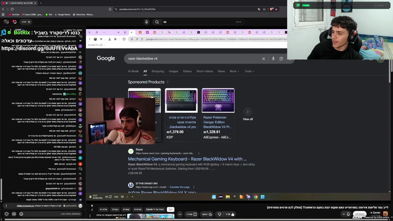Open the AI Mode tab
This screenshot has height=221, width=393.
pos(133,71)
